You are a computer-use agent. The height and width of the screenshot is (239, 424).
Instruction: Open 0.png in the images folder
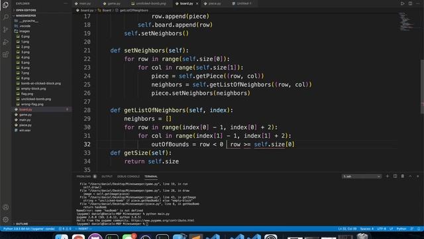[25, 37]
